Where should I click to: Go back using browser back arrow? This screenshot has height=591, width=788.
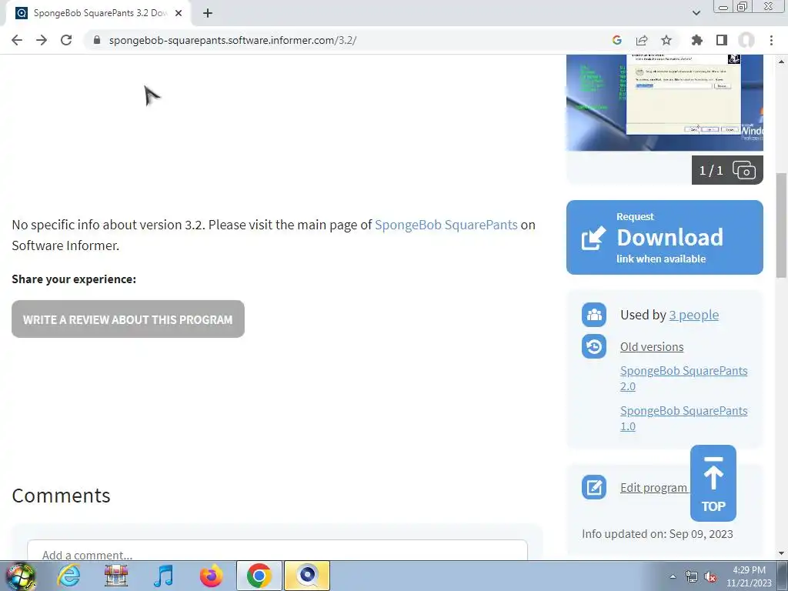pyautogui.click(x=17, y=40)
